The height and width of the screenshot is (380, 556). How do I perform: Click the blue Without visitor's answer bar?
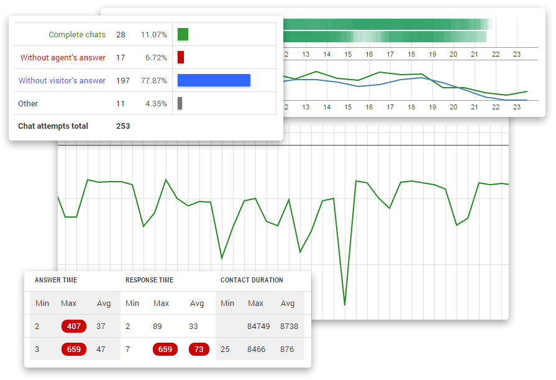(214, 80)
